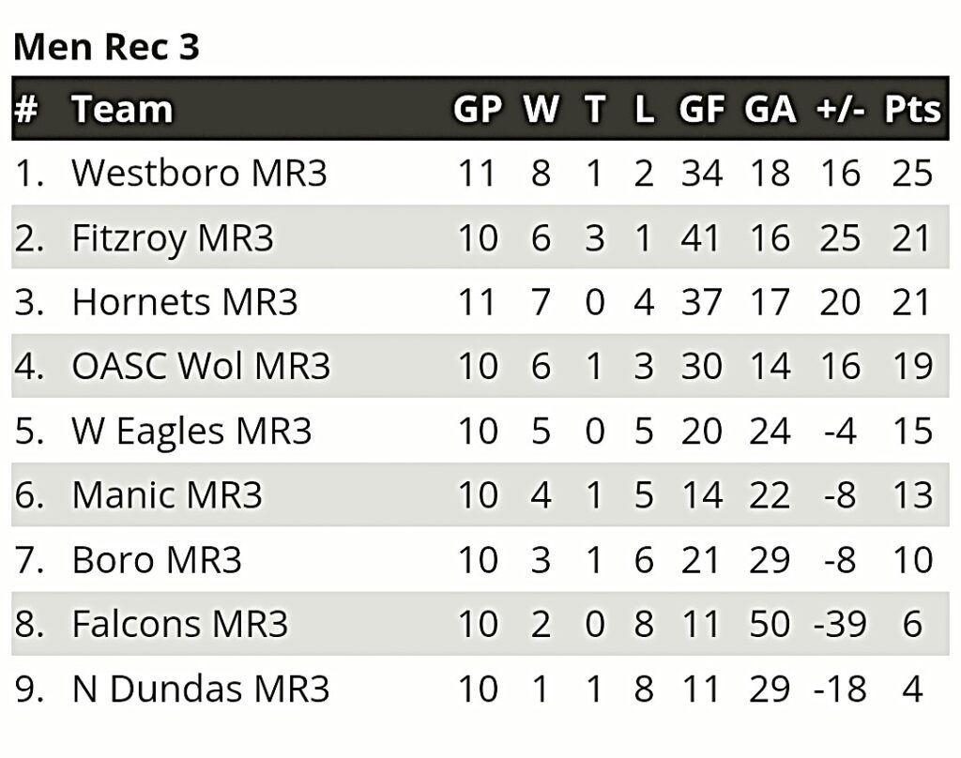Click Westboro MR3 points value 25

coord(912,173)
